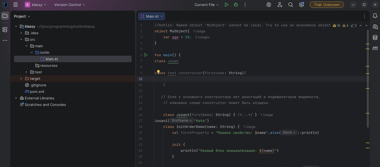Image resolution: width=380 pixels, height=167 pixels.
Task: Open IDE settings gear
Action: 301,5
